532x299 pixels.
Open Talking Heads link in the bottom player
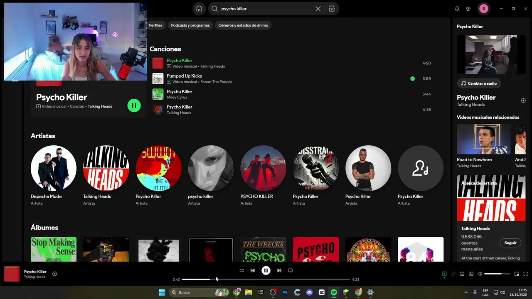click(34, 277)
